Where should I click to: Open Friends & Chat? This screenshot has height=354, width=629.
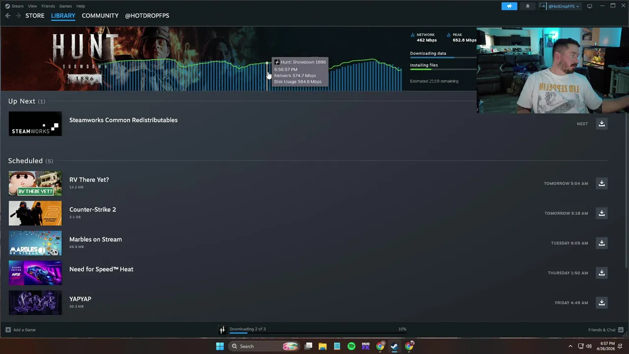point(606,330)
